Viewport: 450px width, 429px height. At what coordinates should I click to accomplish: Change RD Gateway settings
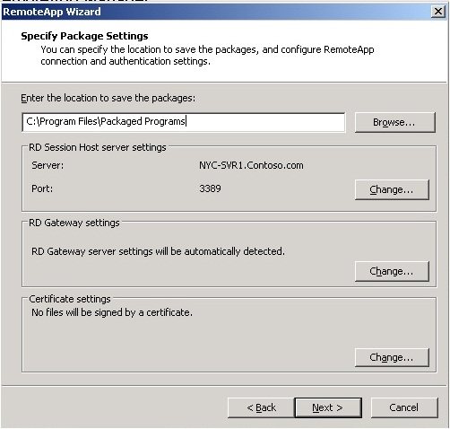392,271
